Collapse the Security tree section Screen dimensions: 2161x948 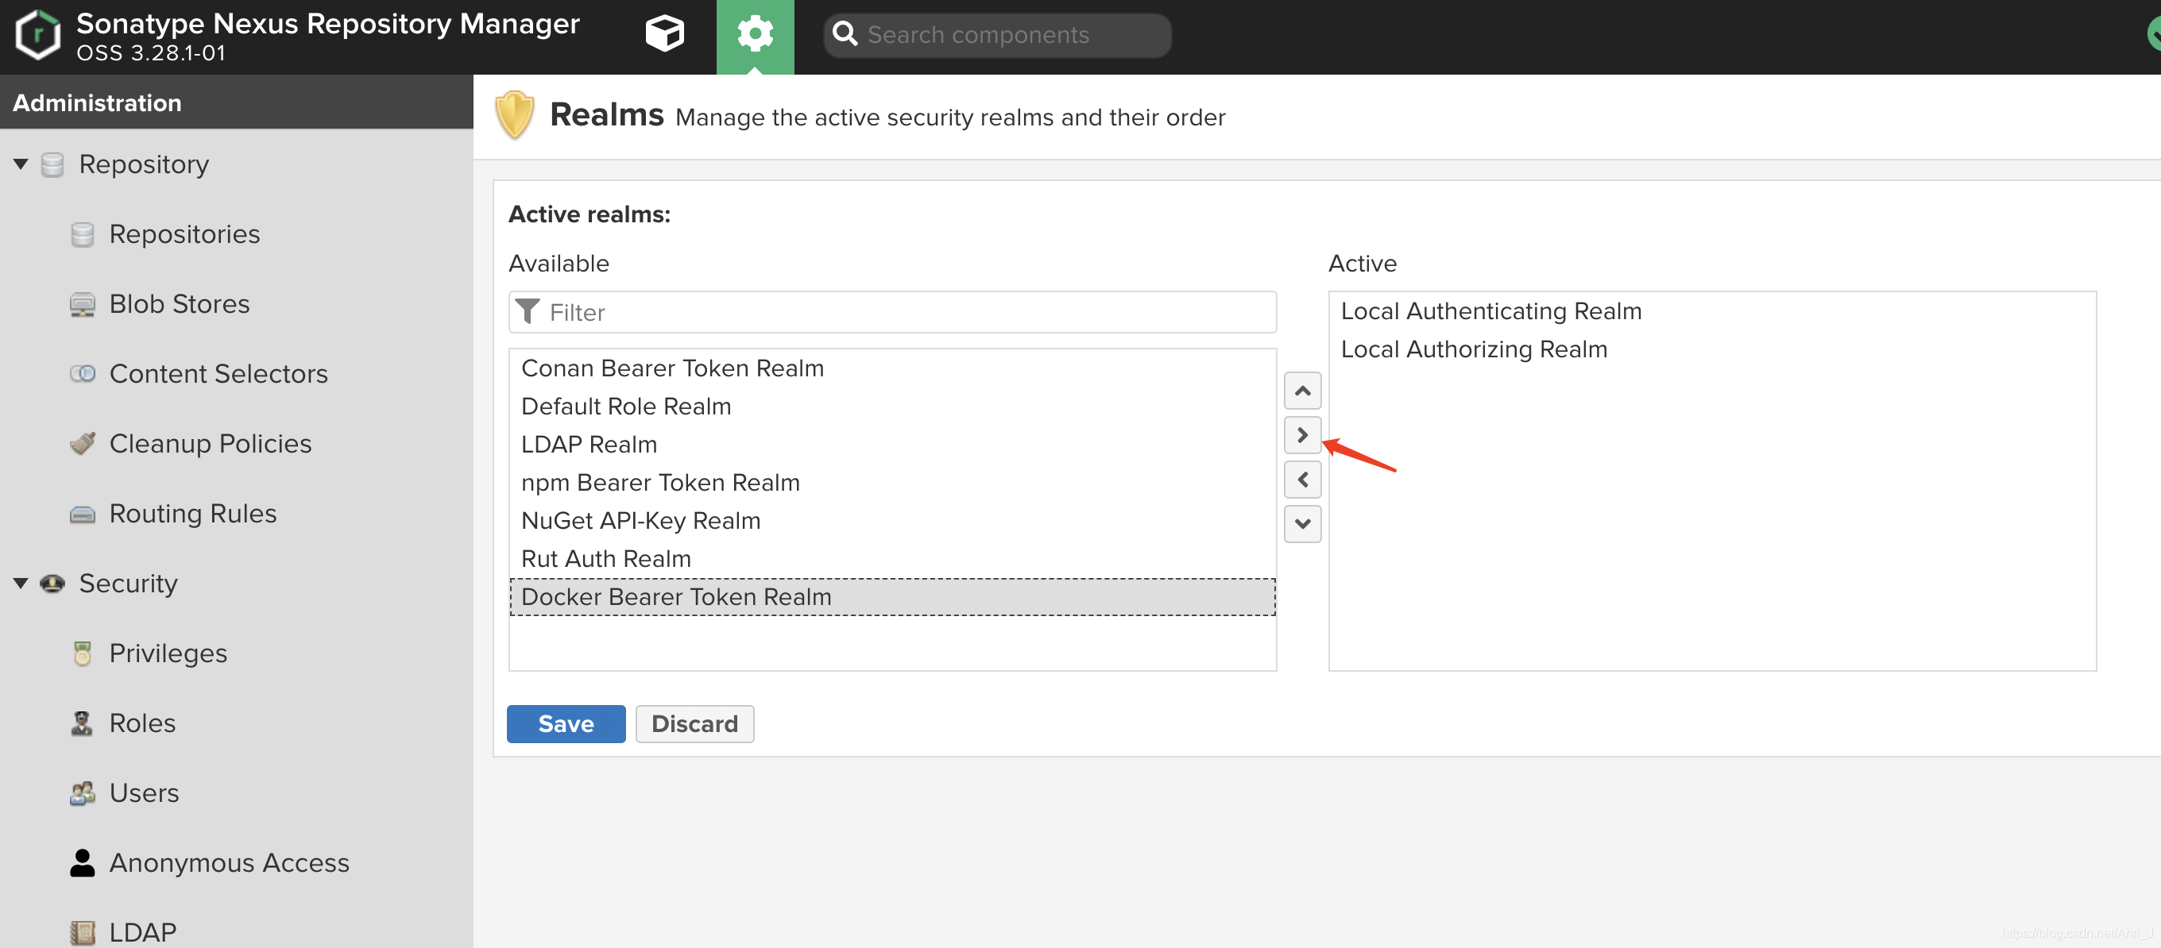pyautogui.click(x=21, y=584)
